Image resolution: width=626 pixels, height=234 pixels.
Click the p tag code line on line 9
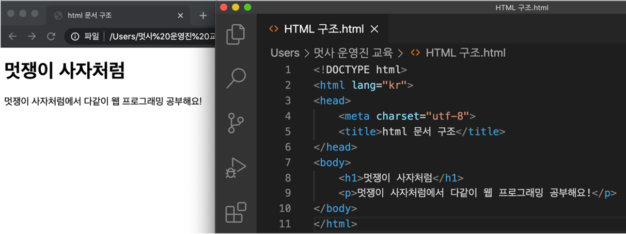pos(478,193)
